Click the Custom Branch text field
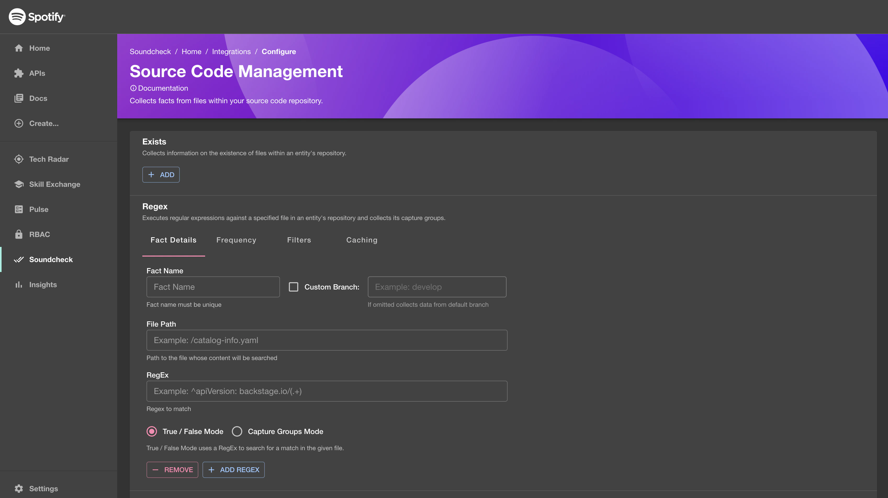This screenshot has width=888, height=498. click(437, 287)
